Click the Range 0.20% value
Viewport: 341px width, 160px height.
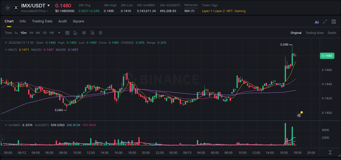pyautogui.click(x=162, y=43)
